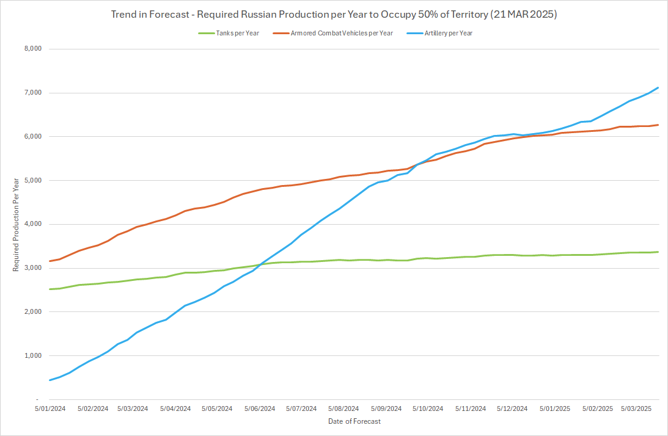Click the blue artillery line's right endpoint
The width and height of the screenshot is (668, 436).
(x=658, y=88)
